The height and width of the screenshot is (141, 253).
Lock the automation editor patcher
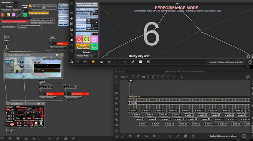click(x=71, y=62)
